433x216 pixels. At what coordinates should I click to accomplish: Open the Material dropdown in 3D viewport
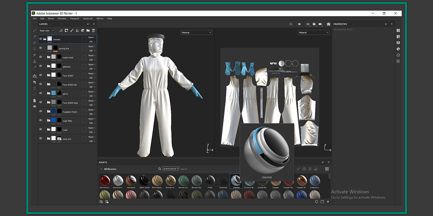[196, 32]
